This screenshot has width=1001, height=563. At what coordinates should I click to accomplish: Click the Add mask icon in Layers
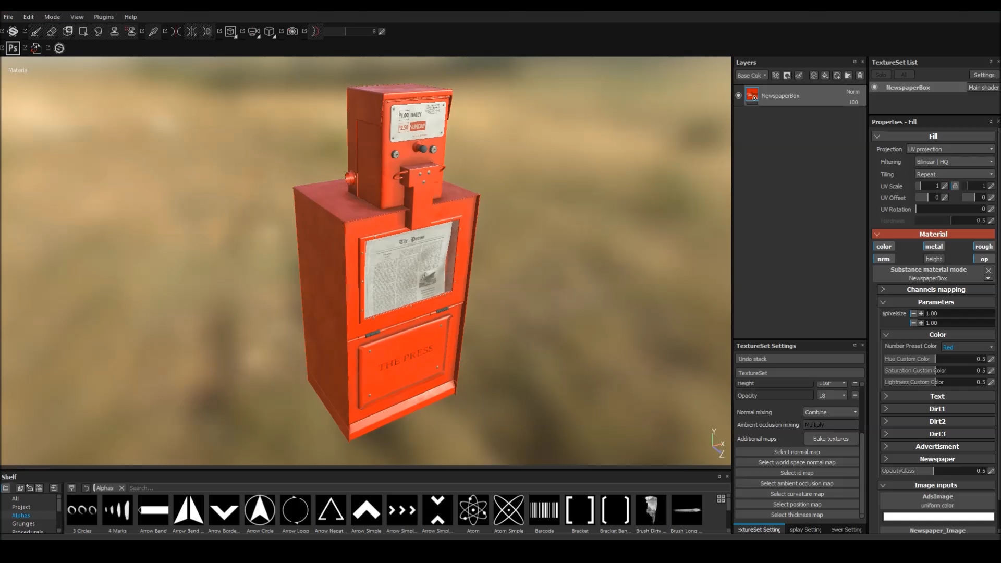(x=787, y=76)
